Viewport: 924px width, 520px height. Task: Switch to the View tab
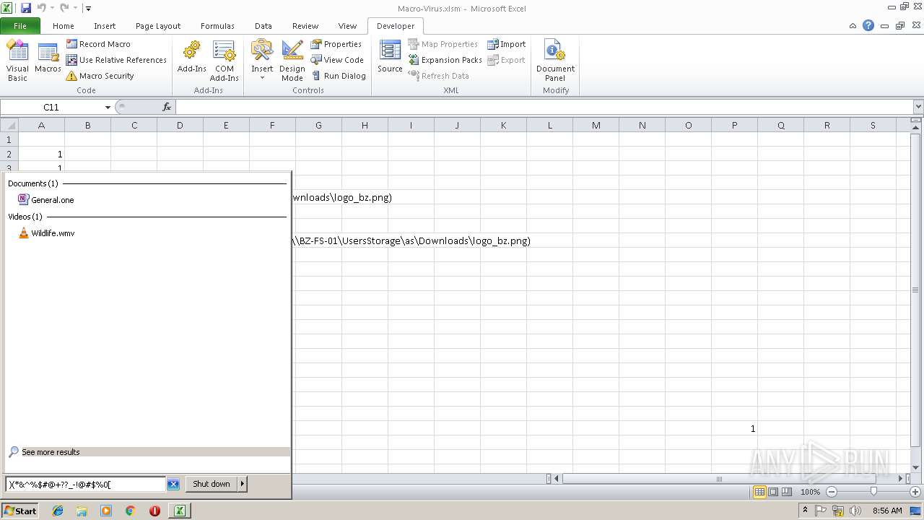pos(347,26)
